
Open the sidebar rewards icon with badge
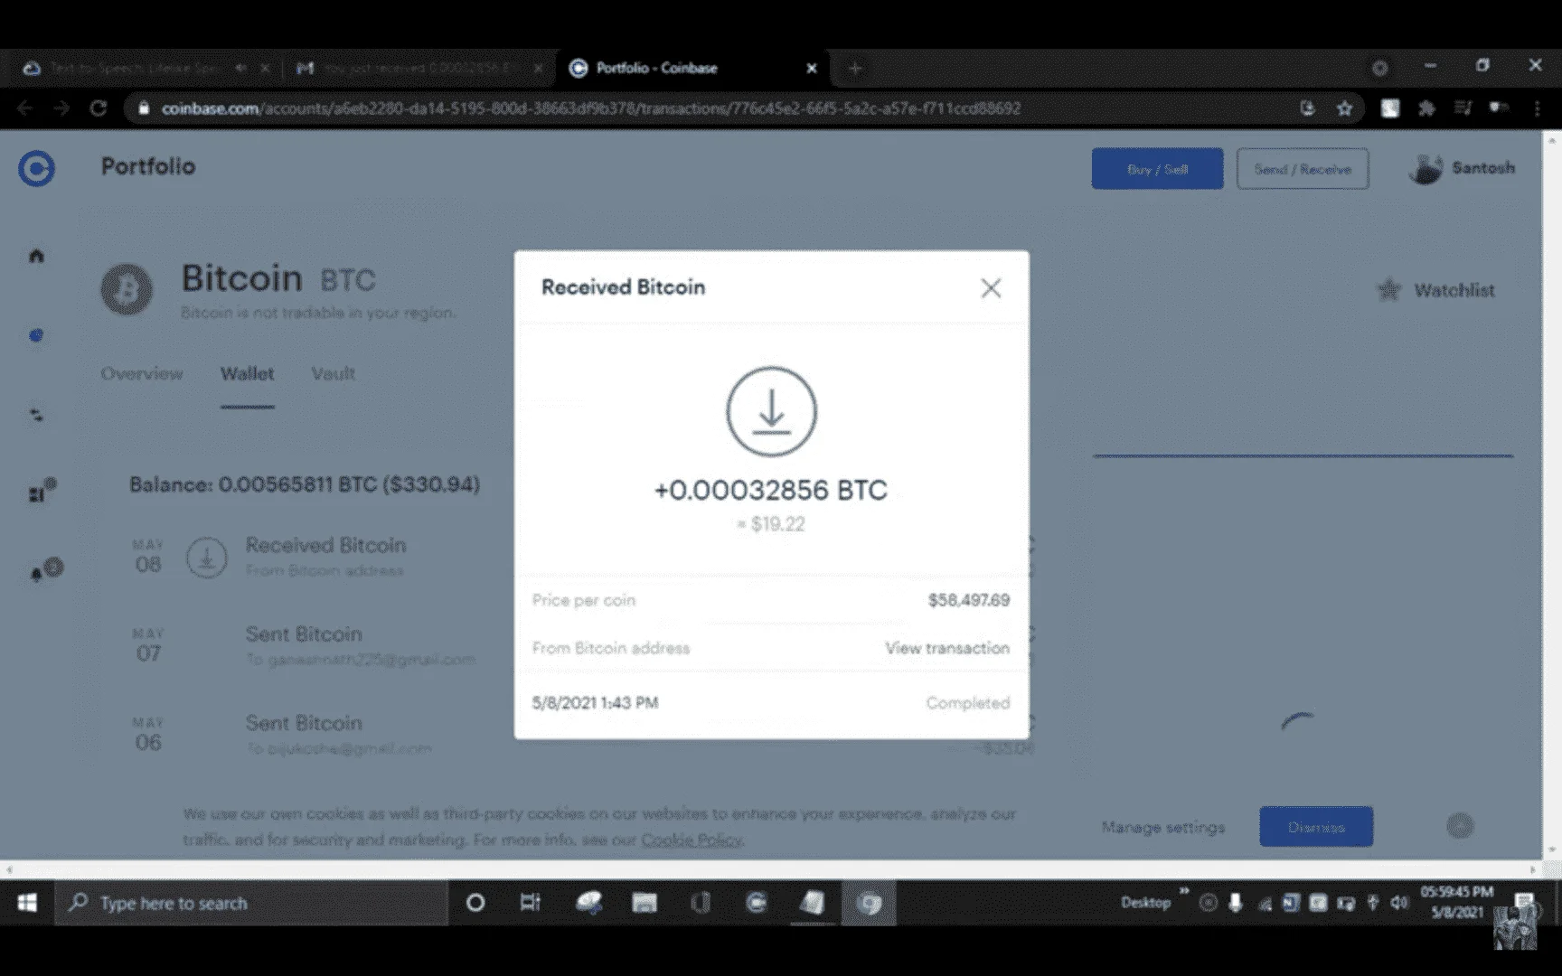(x=42, y=491)
